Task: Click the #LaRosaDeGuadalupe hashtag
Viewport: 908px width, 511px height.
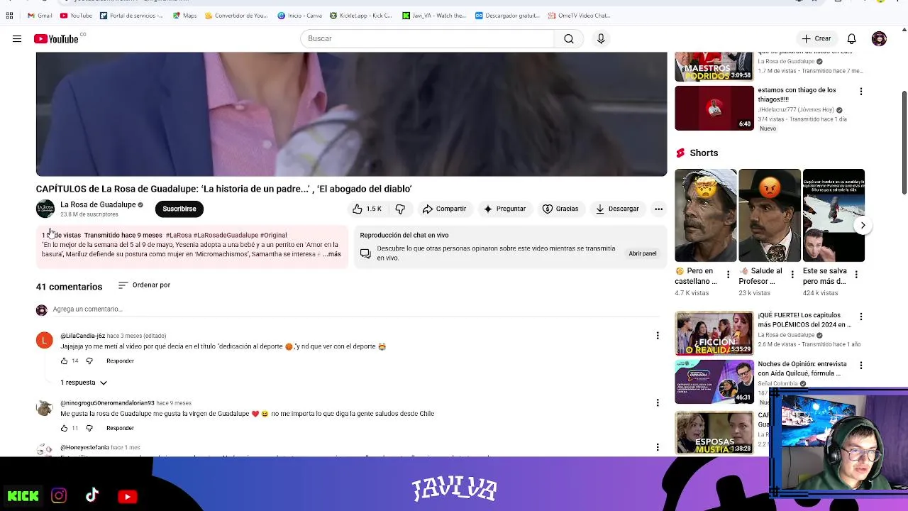Action: tap(226, 235)
